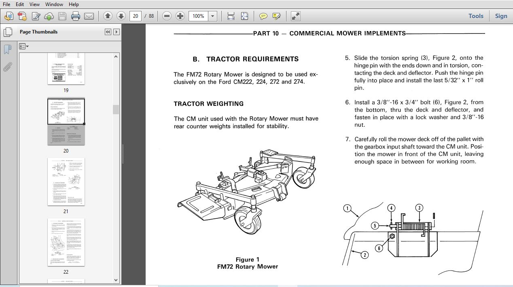
Task: Click the total page count '88' text
Action: click(x=151, y=16)
